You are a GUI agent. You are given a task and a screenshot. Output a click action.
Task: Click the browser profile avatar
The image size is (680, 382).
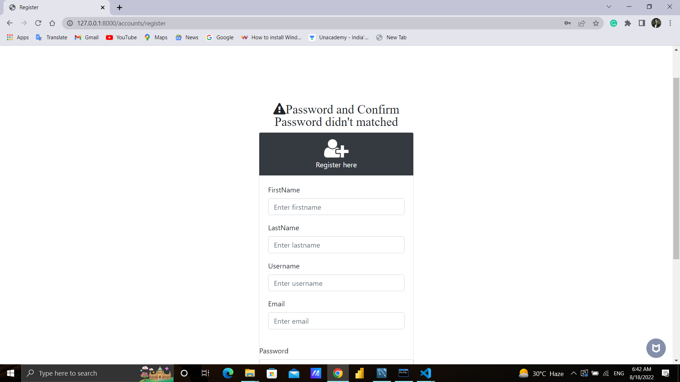656,23
